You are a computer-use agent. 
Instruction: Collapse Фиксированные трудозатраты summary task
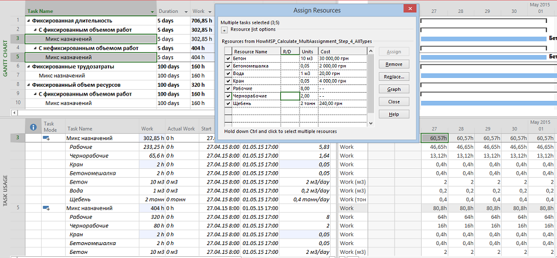[28, 66]
